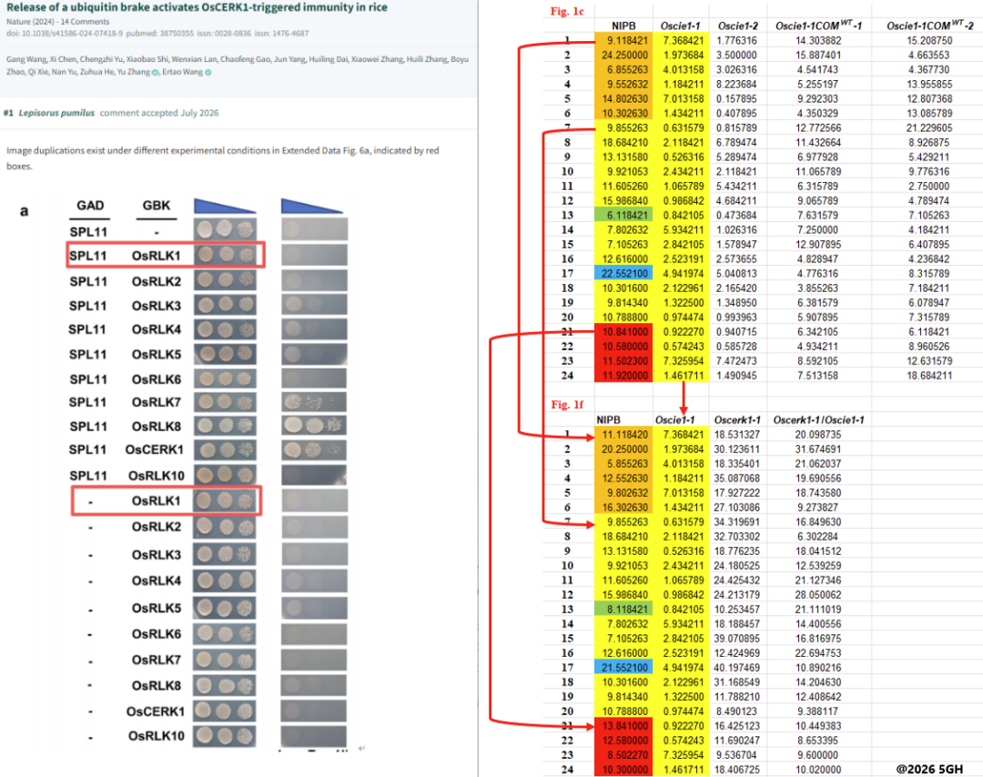This screenshot has height=777, width=983.
Task: Click the yeast spots in SPL11 OsRLK8 row
Action: click(225, 426)
